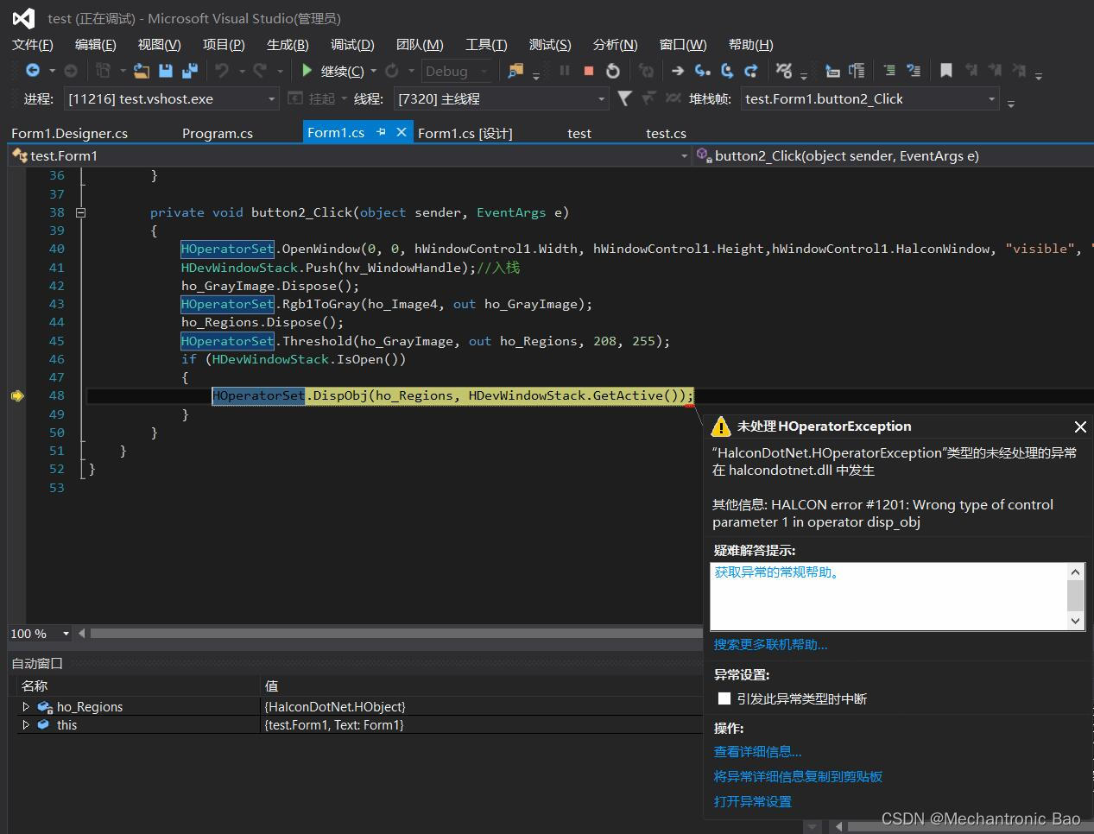Image resolution: width=1094 pixels, height=834 pixels.
Task: Click the bookmark icon in toolbar
Action: (946, 71)
